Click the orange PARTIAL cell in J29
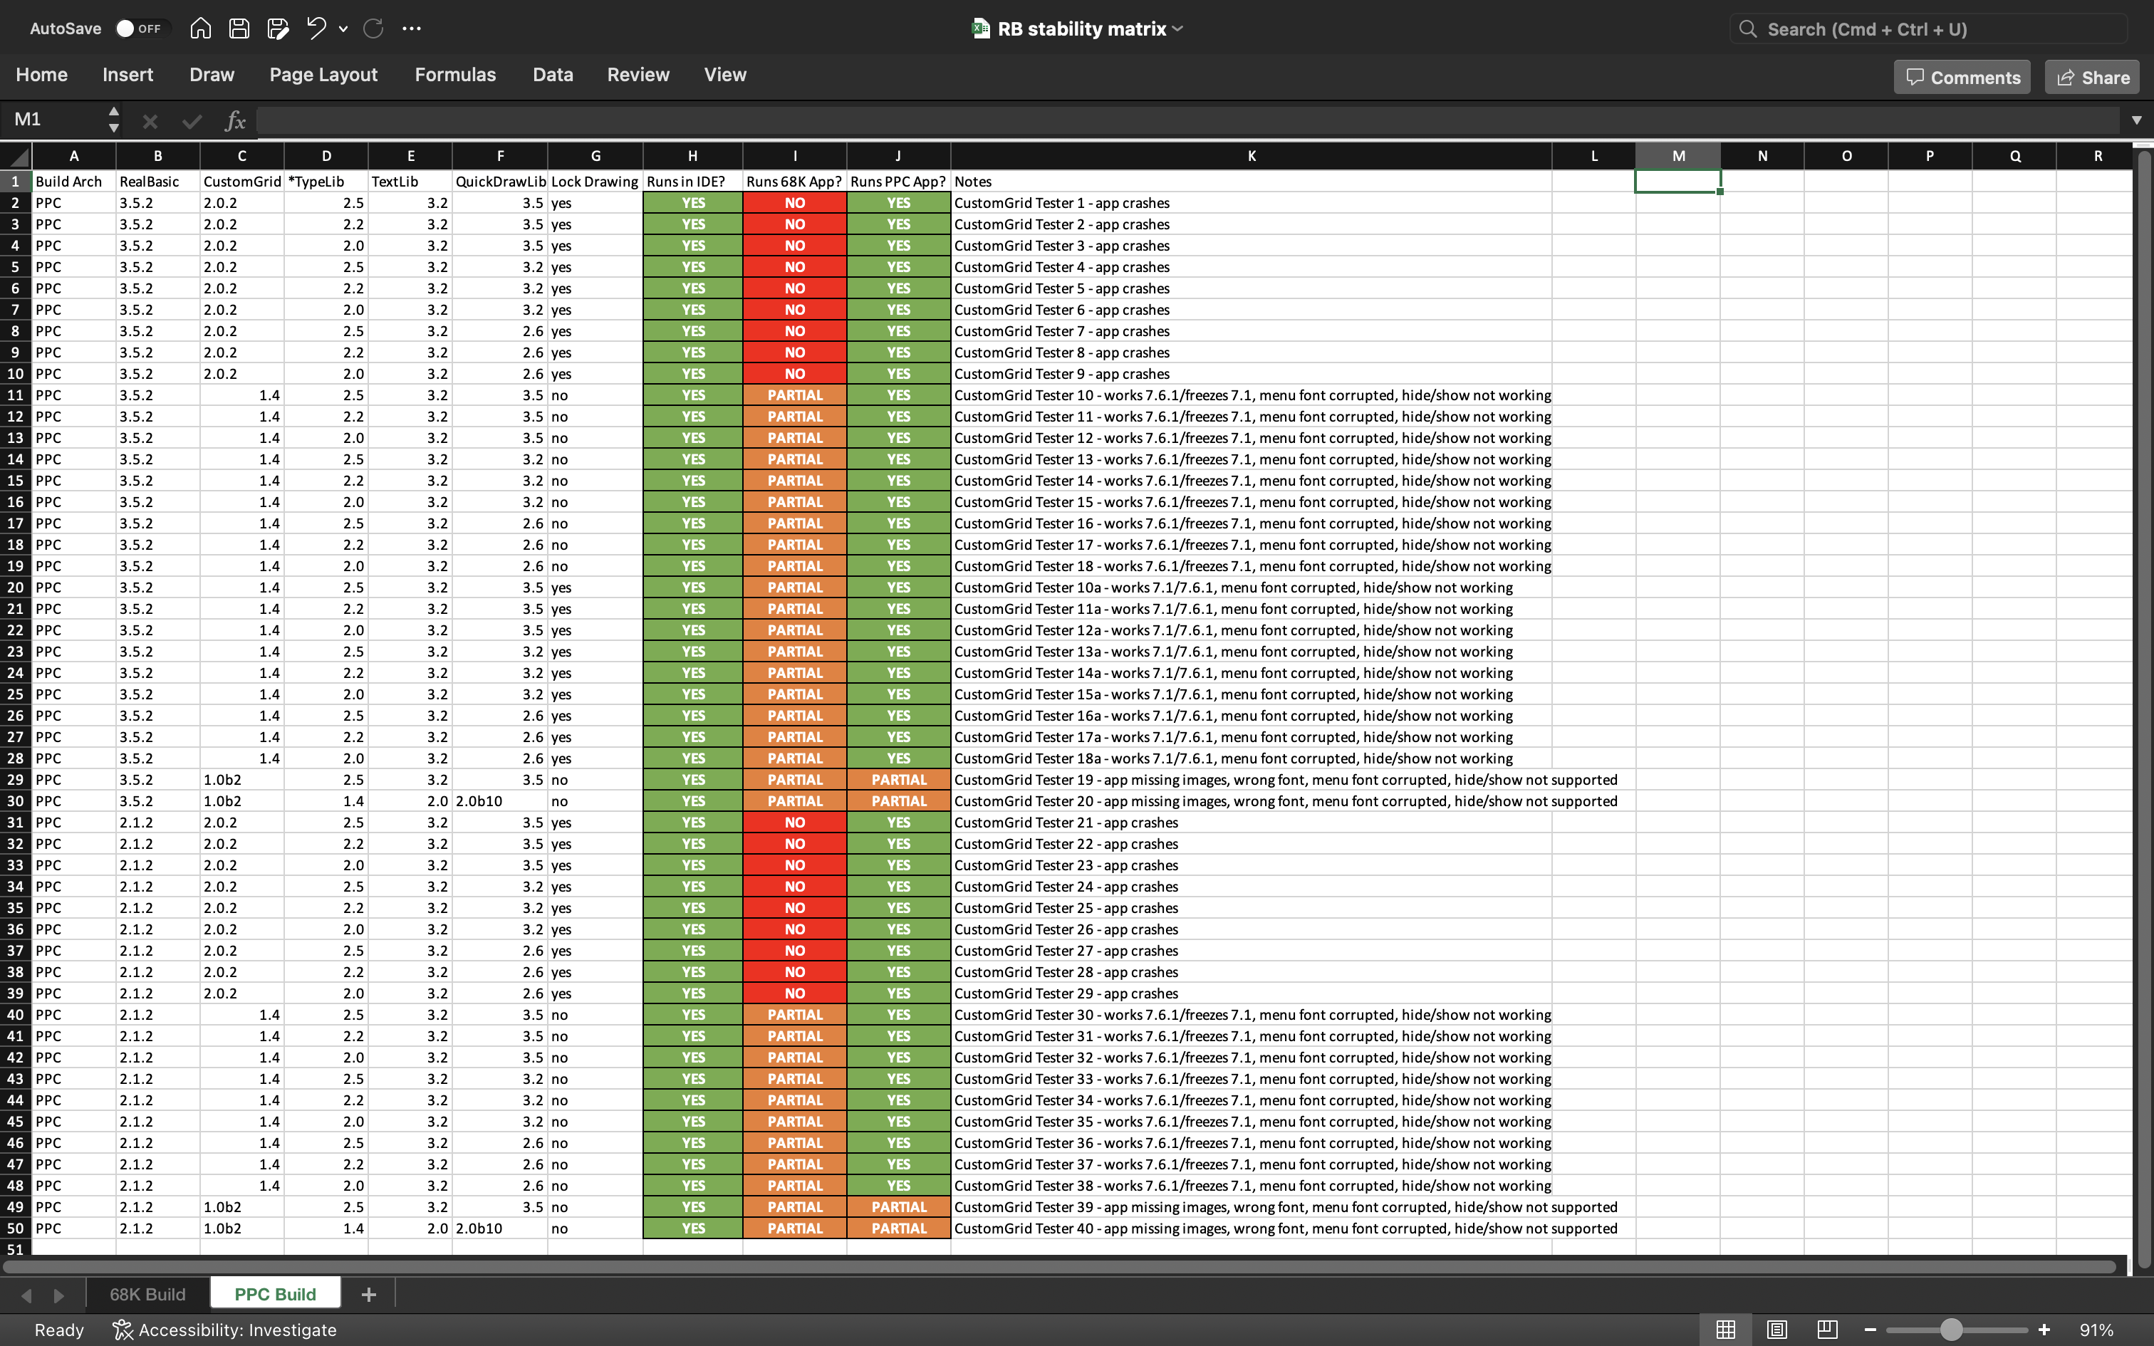The image size is (2154, 1346). (x=899, y=780)
